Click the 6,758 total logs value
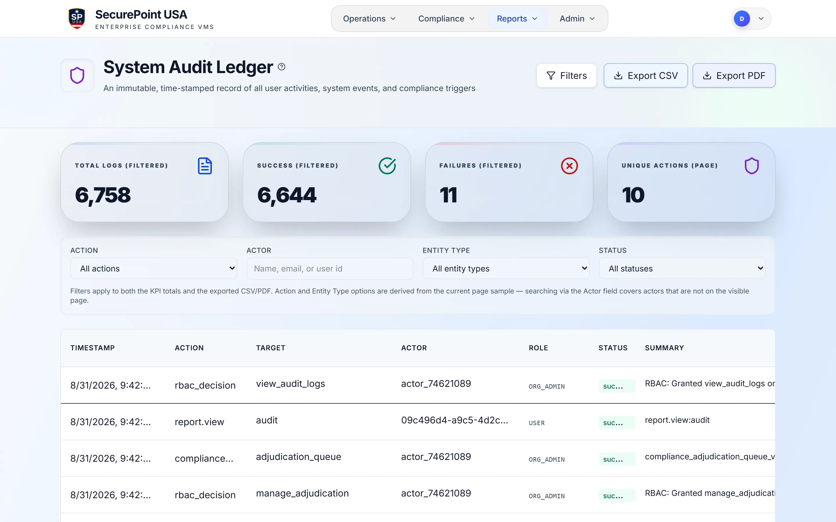Image resolution: width=836 pixels, height=522 pixels. 103,195
